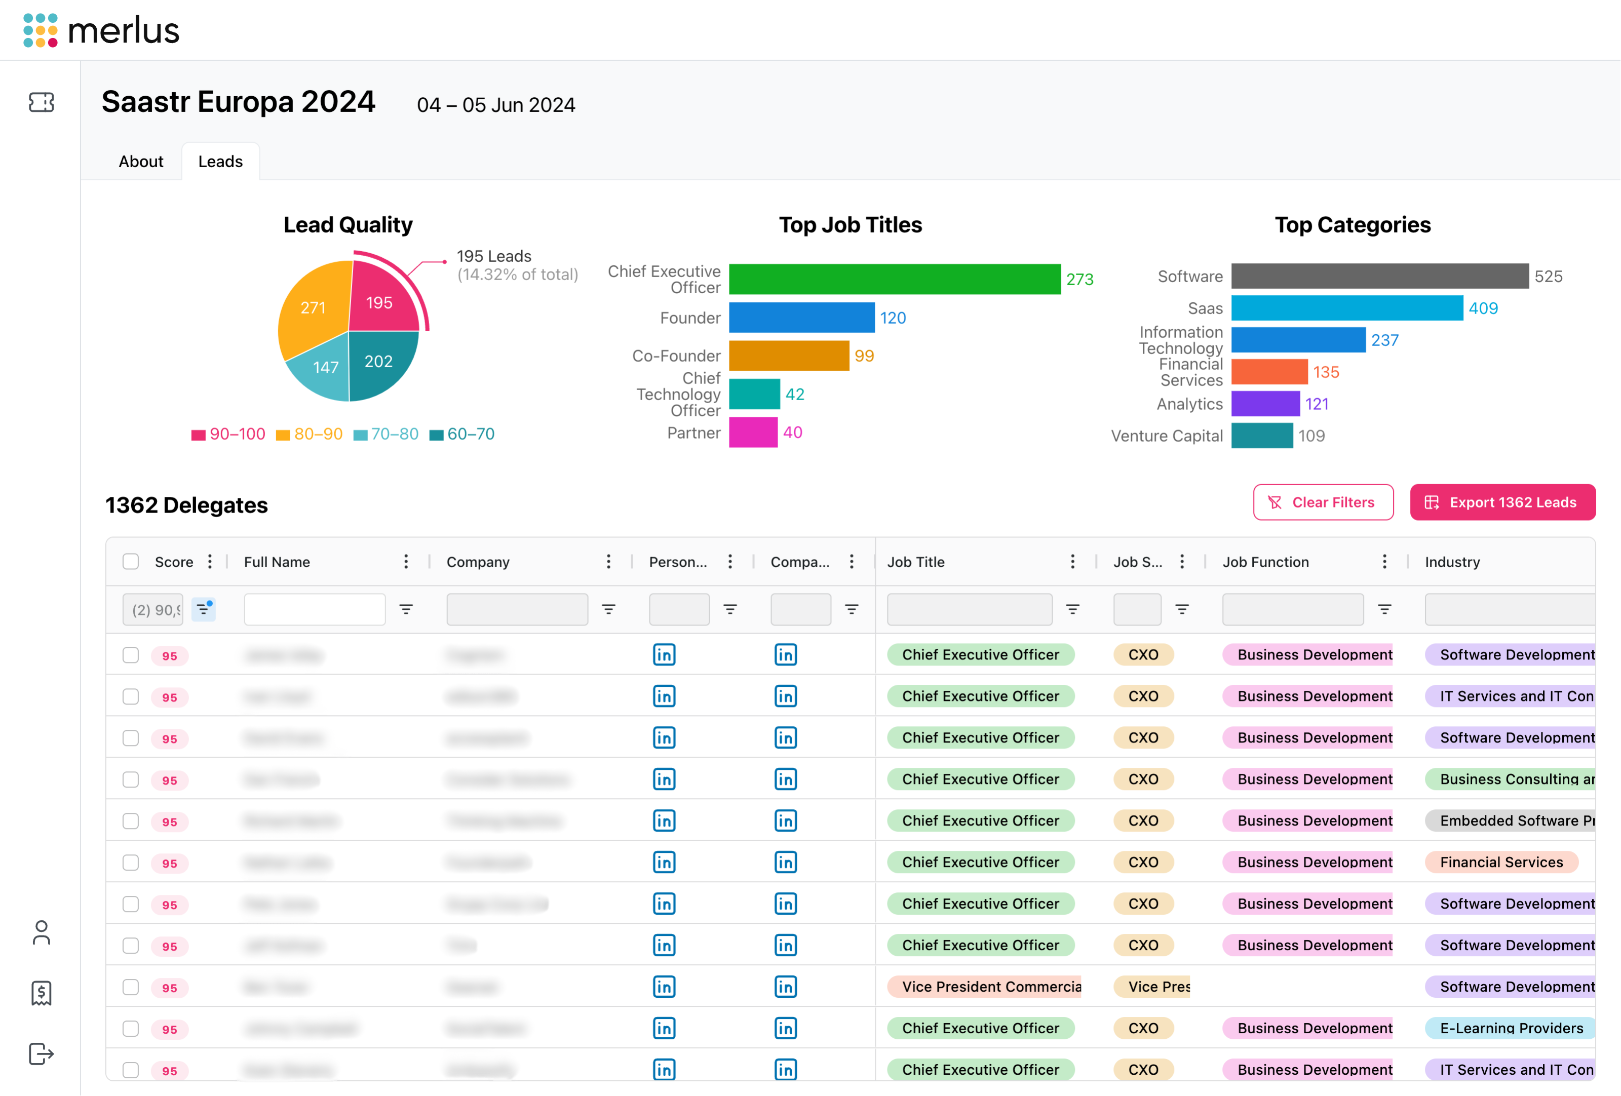Open the Job Function column menu
This screenshot has width=1621, height=1096.
1384,562
